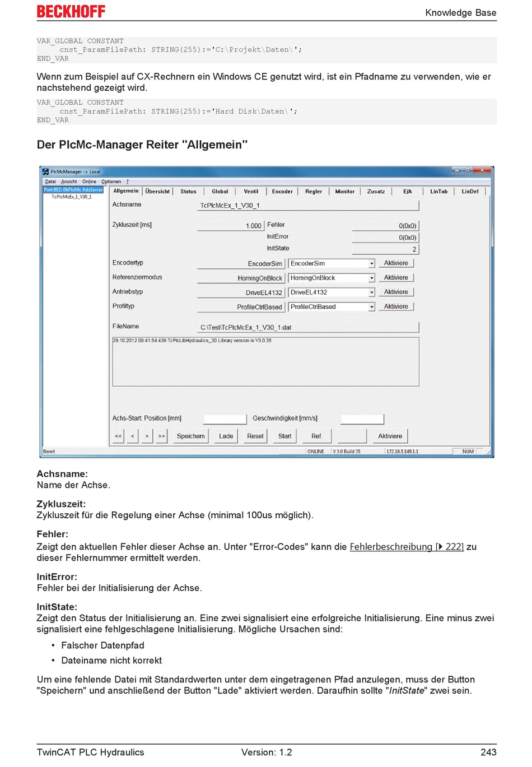Switch to the Encoder tab

pos(282,192)
